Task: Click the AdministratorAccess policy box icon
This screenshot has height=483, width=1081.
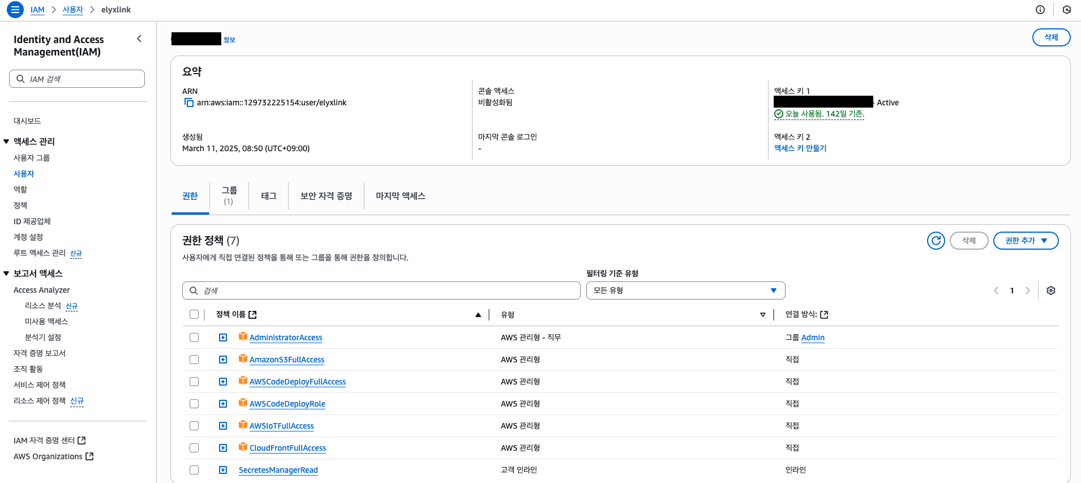Action: pos(243,336)
